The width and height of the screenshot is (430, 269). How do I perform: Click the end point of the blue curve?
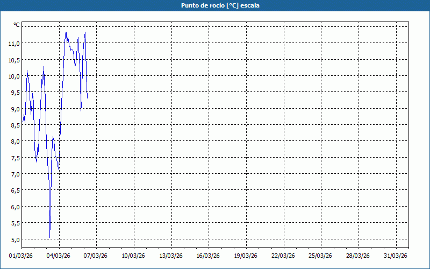point(88,98)
